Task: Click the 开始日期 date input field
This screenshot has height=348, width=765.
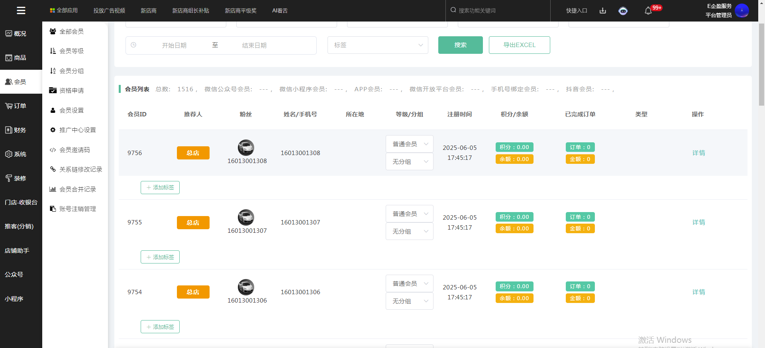Action: tap(174, 45)
